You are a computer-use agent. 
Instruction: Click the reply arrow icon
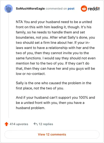(36, 124)
